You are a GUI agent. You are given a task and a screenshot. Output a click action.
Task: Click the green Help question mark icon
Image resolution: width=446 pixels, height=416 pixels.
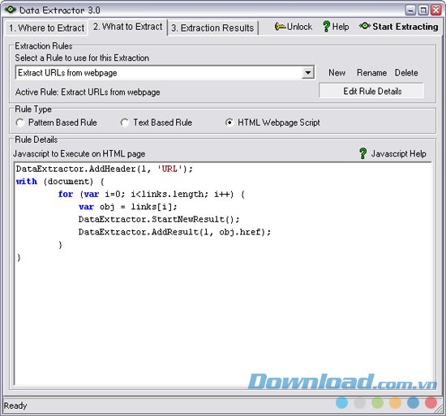(326, 27)
